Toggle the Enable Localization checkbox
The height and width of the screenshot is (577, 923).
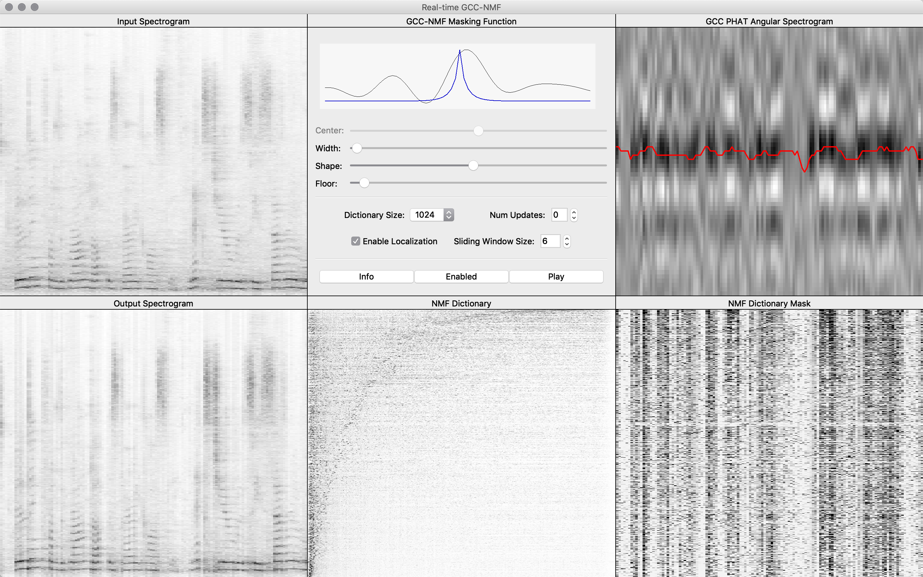[355, 241]
